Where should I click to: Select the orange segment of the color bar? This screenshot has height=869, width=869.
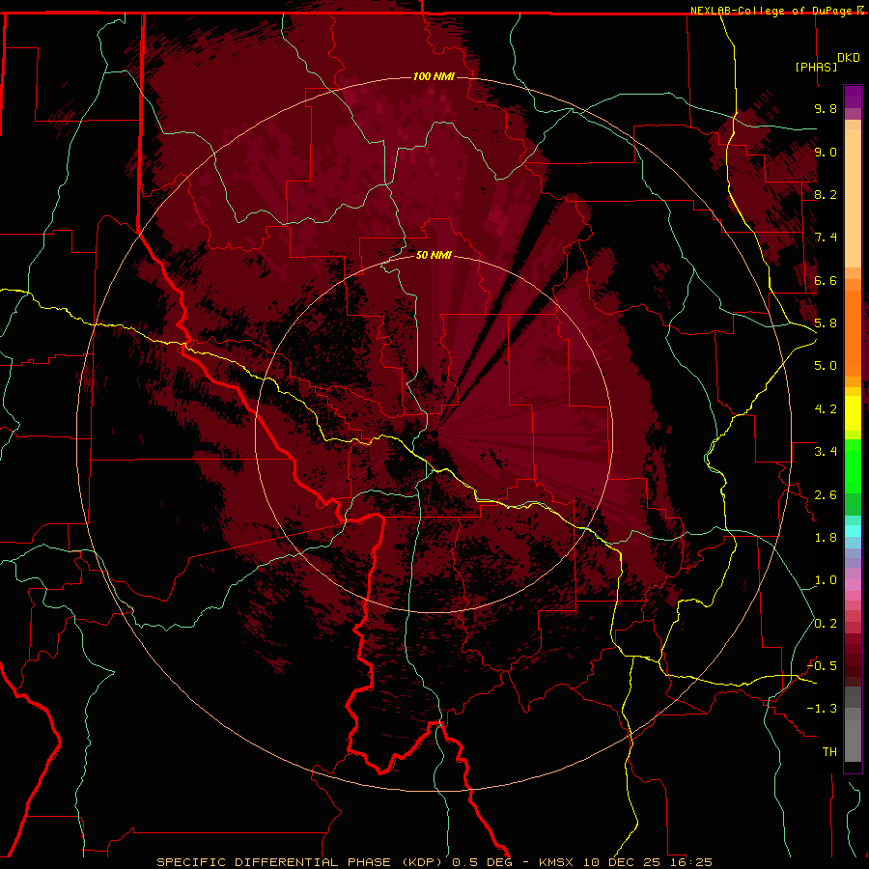853,332
